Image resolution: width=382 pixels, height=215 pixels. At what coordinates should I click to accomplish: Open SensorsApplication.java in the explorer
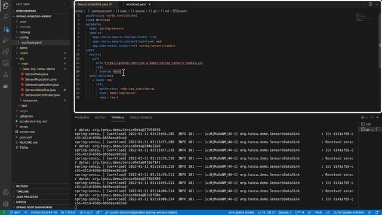tap(41, 85)
